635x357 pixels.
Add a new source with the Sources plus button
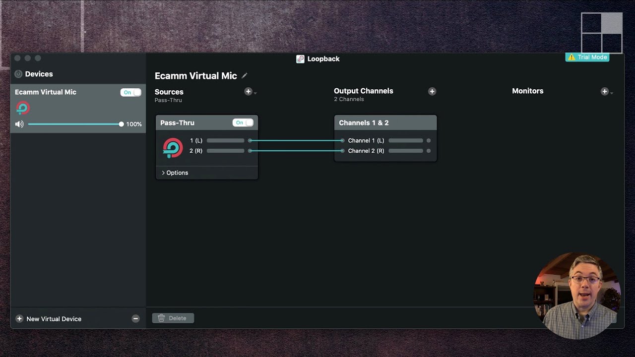click(248, 91)
